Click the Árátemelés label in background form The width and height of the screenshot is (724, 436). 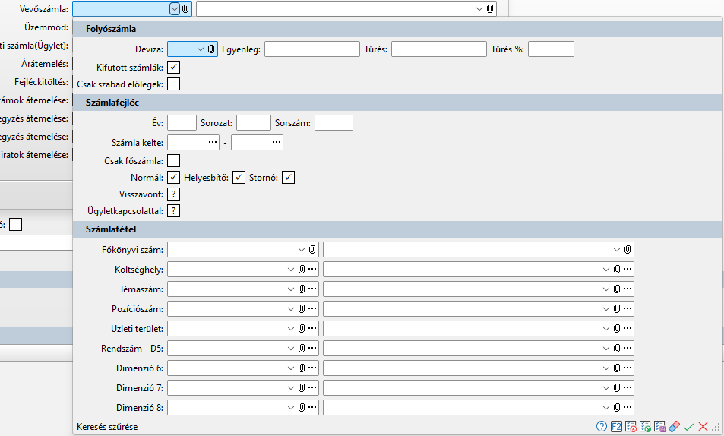[x=45, y=64]
